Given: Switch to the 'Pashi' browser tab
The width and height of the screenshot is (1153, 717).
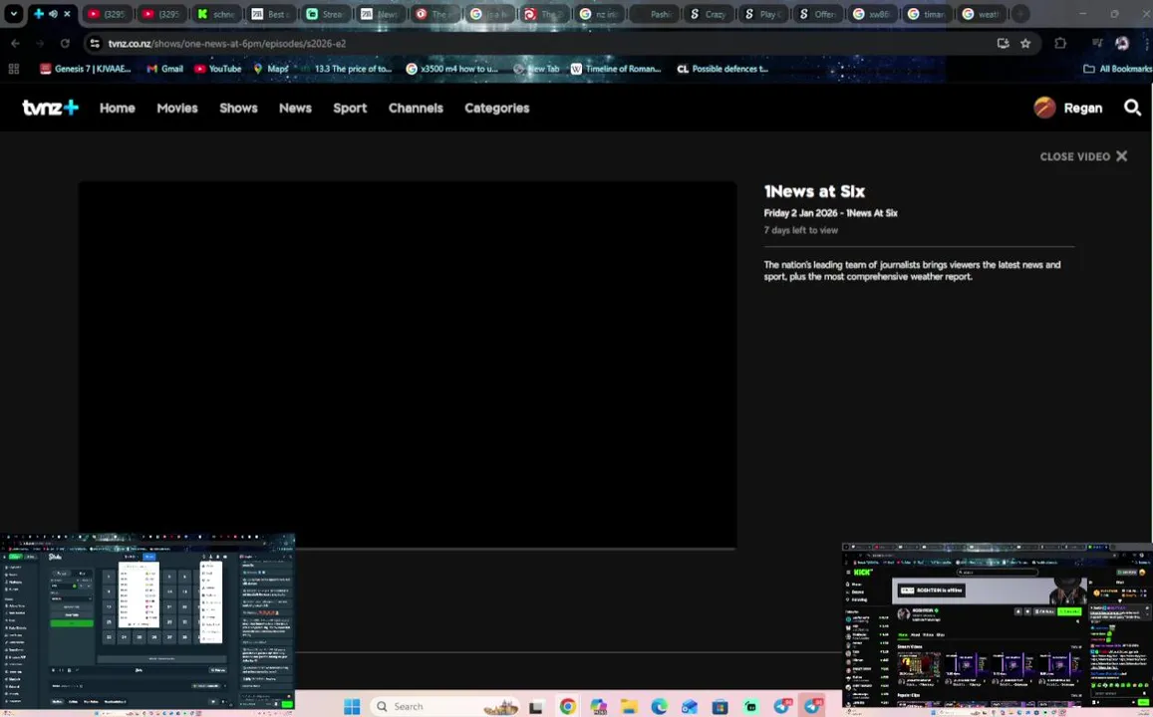Looking at the screenshot, I should [654, 14].
